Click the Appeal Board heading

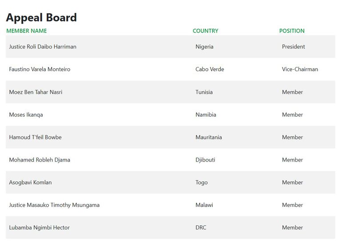(x=41, y=17)
